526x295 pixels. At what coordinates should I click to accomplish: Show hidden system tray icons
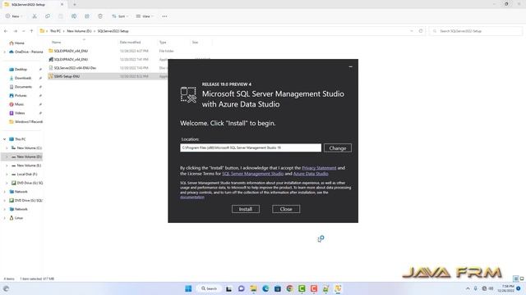[x=468, y=288]
